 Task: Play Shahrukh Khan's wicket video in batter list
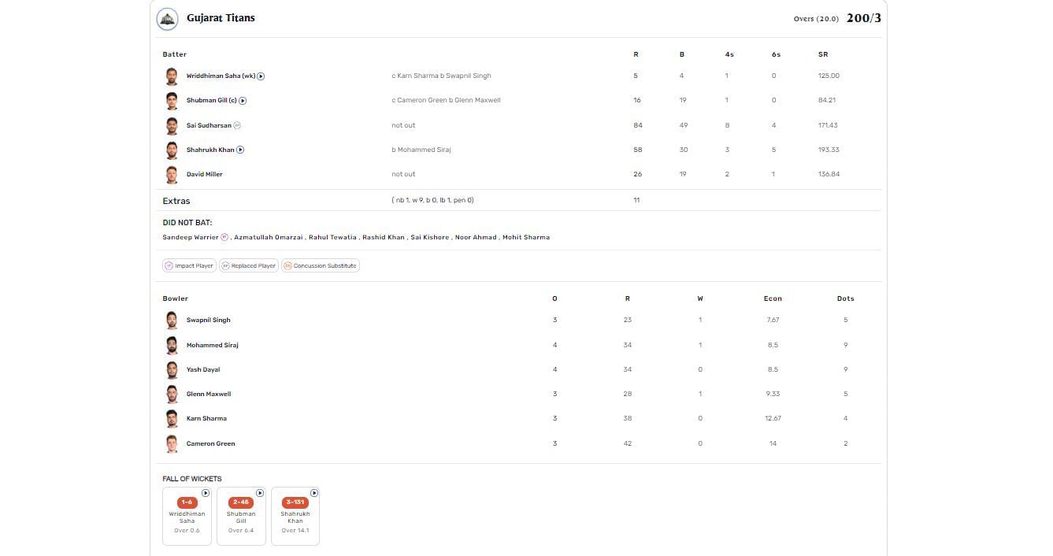(x=240, y=150)
